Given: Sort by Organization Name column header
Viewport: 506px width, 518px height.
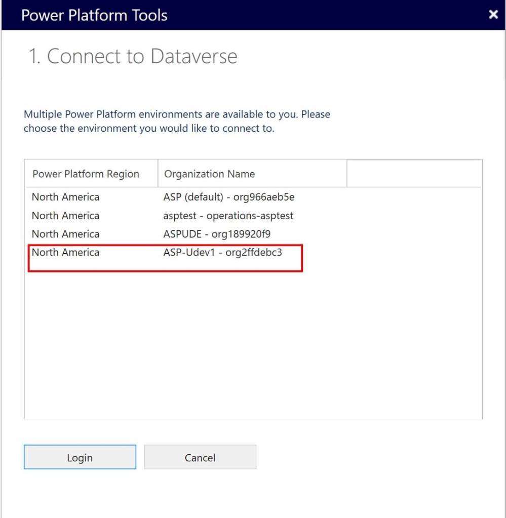Looking at the screenshot, I should click(210, 174).
